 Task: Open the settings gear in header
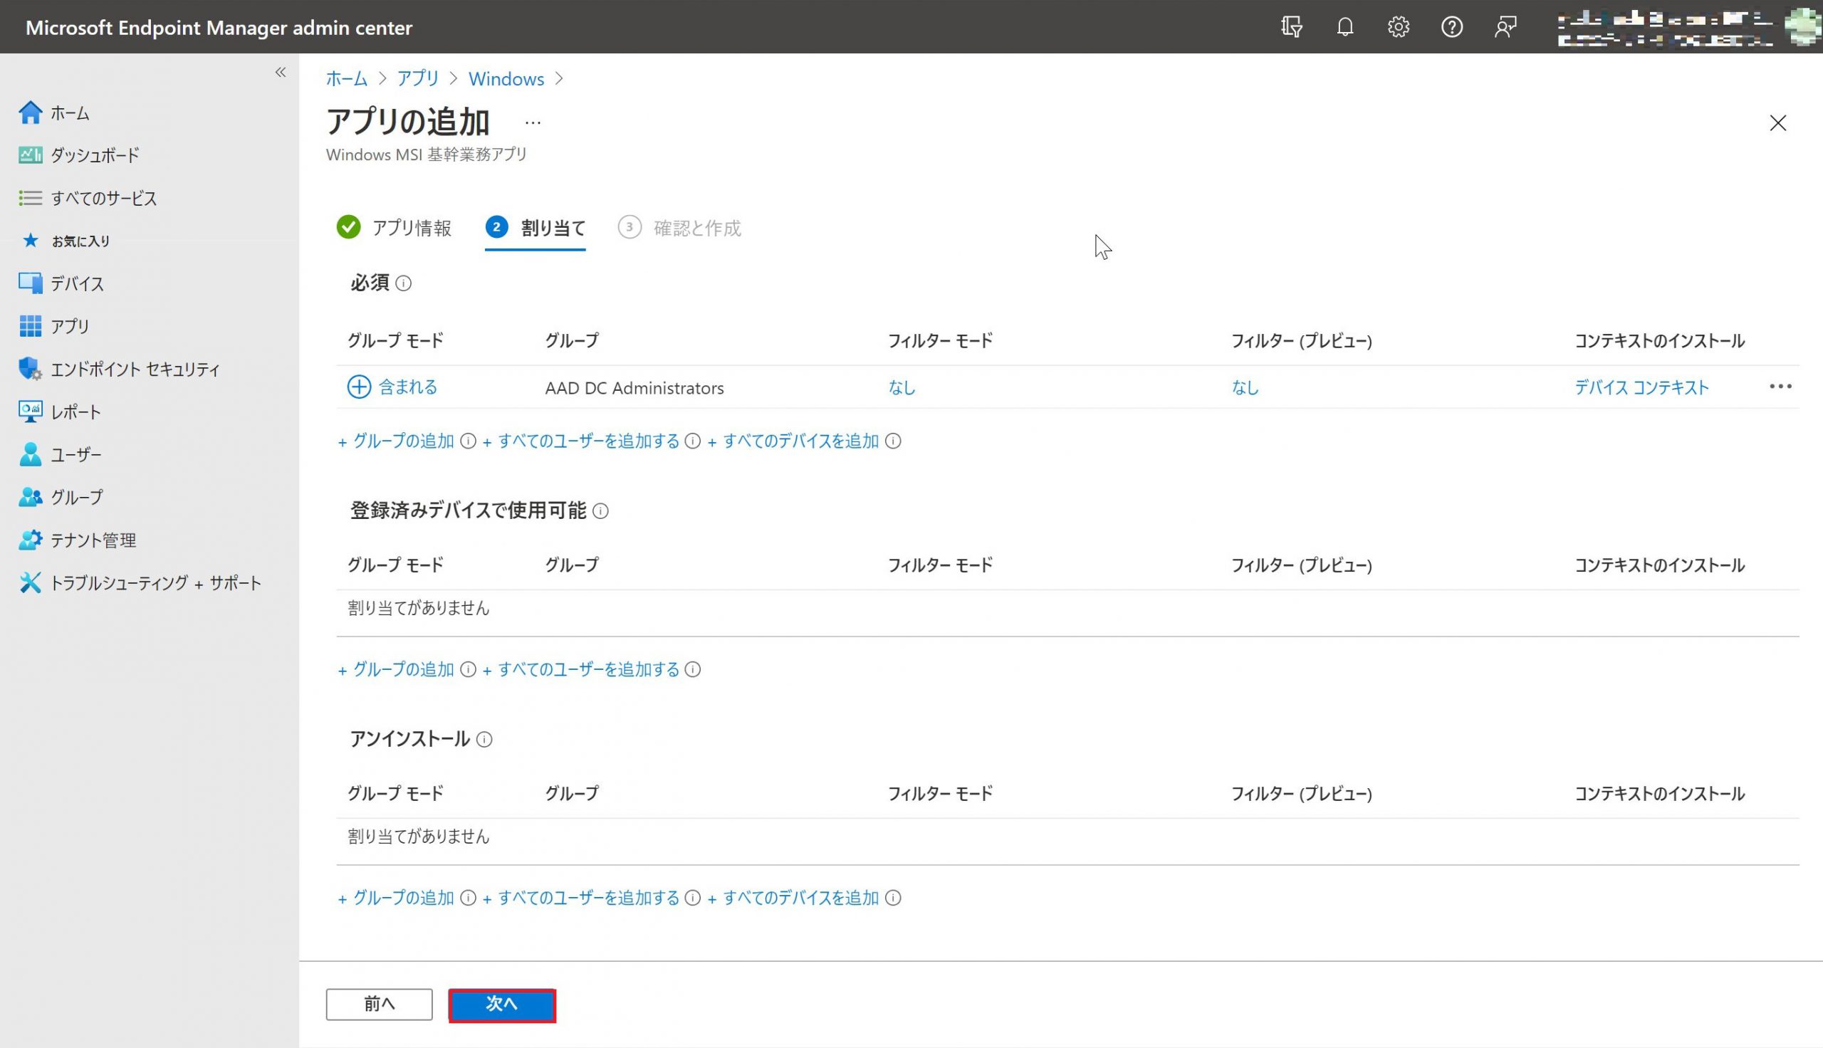point(1398,27)
